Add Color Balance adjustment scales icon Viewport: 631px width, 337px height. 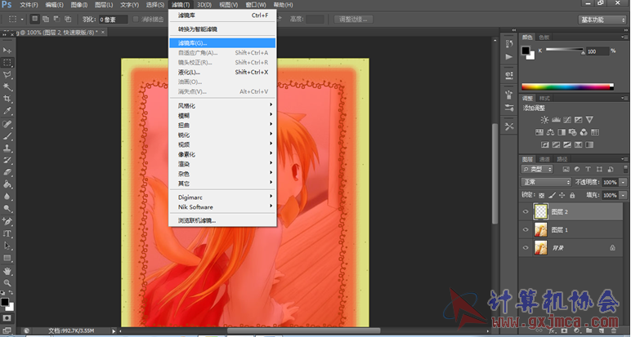551,132
